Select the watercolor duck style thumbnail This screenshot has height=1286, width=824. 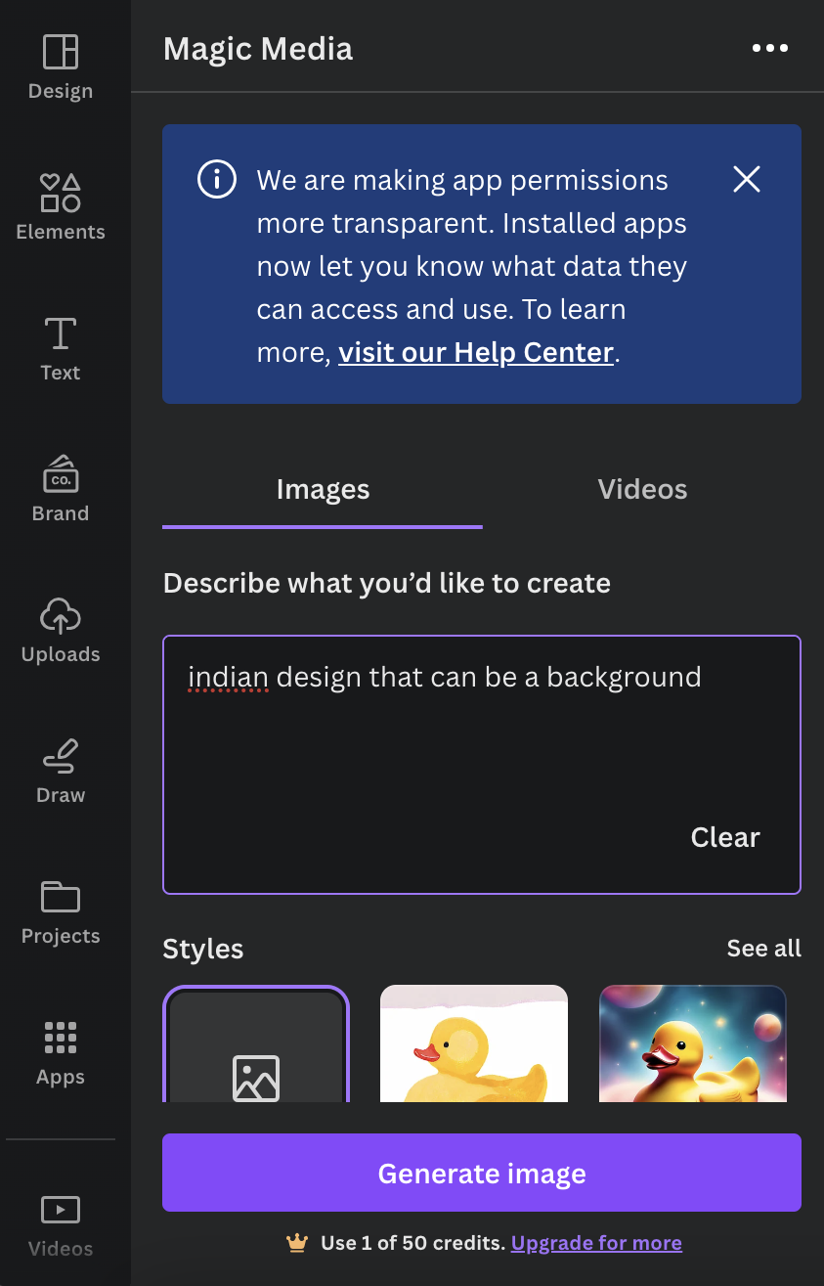coord(474,1043)
